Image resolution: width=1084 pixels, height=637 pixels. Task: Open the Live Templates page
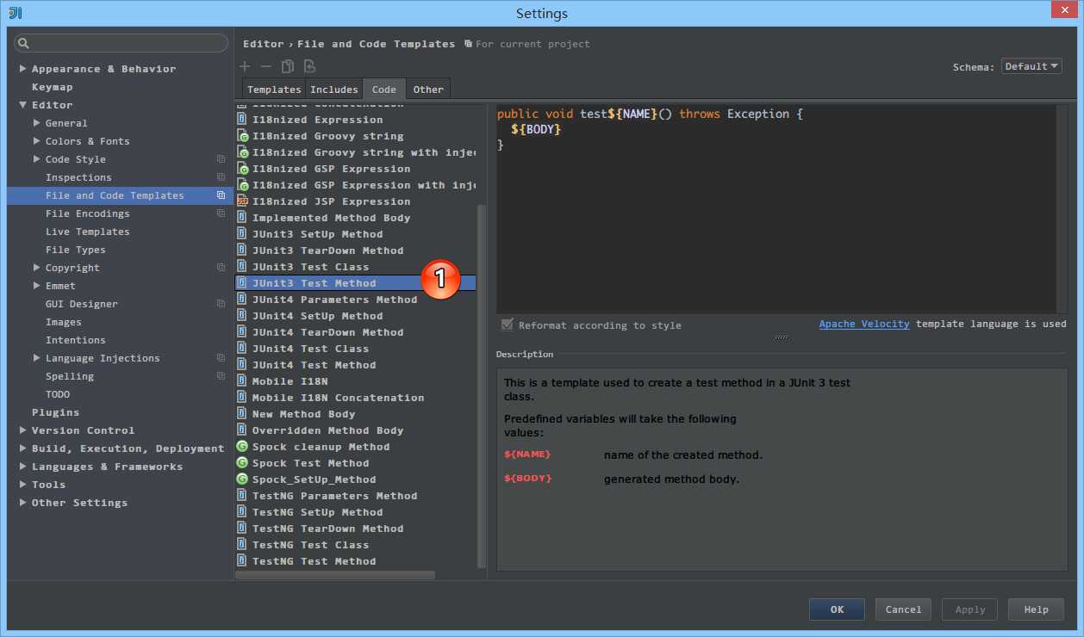(88, 232)
